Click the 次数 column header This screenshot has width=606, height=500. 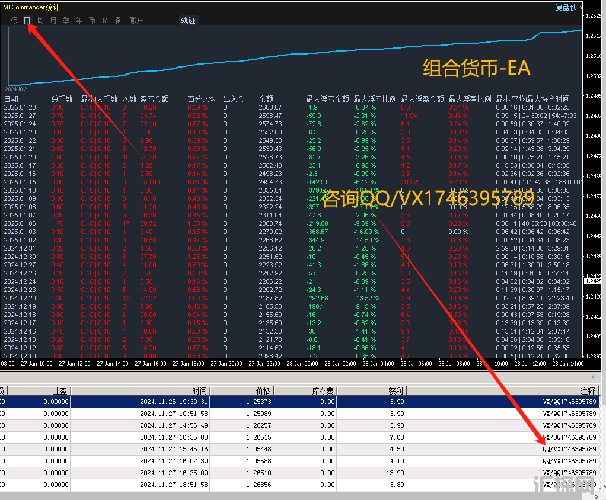click(129, 99)
